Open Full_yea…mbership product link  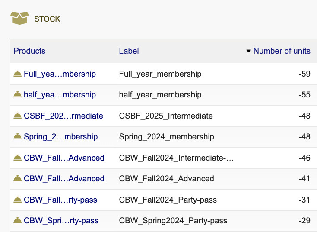coord(60,74)
